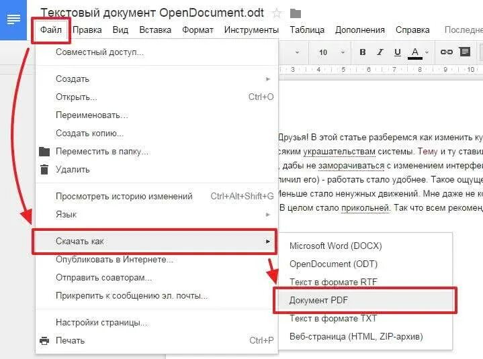The width and height of the screenshot is (483, 359).
Task: Click the document title text
Action: click(152, 13)
